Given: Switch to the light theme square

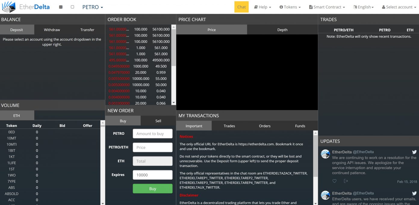Looking at the screenshot, I should pos(72,7).
